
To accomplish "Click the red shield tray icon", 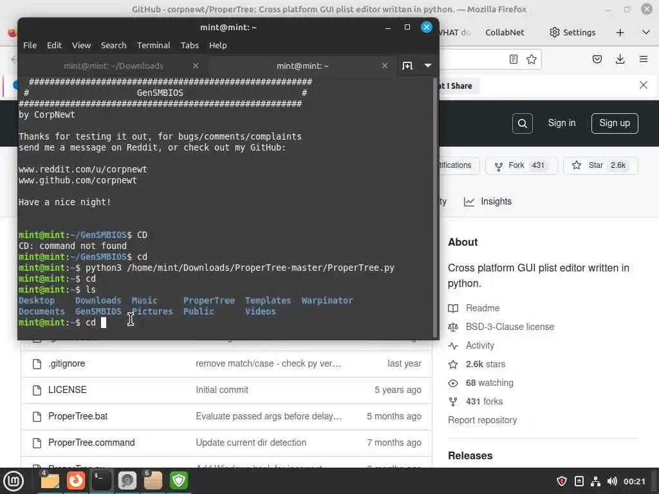I will (x=561, y=481).
